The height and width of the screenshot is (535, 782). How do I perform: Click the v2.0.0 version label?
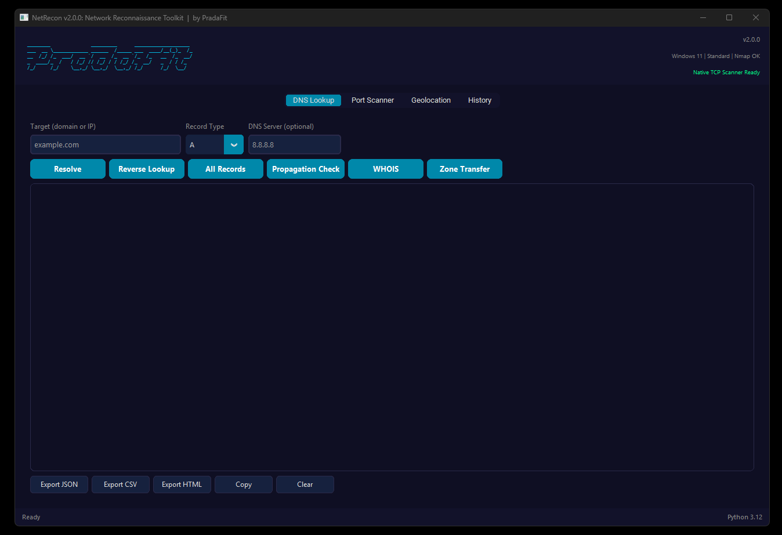[751, 39]
